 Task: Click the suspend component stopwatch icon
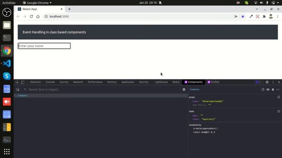coord(263,90)
